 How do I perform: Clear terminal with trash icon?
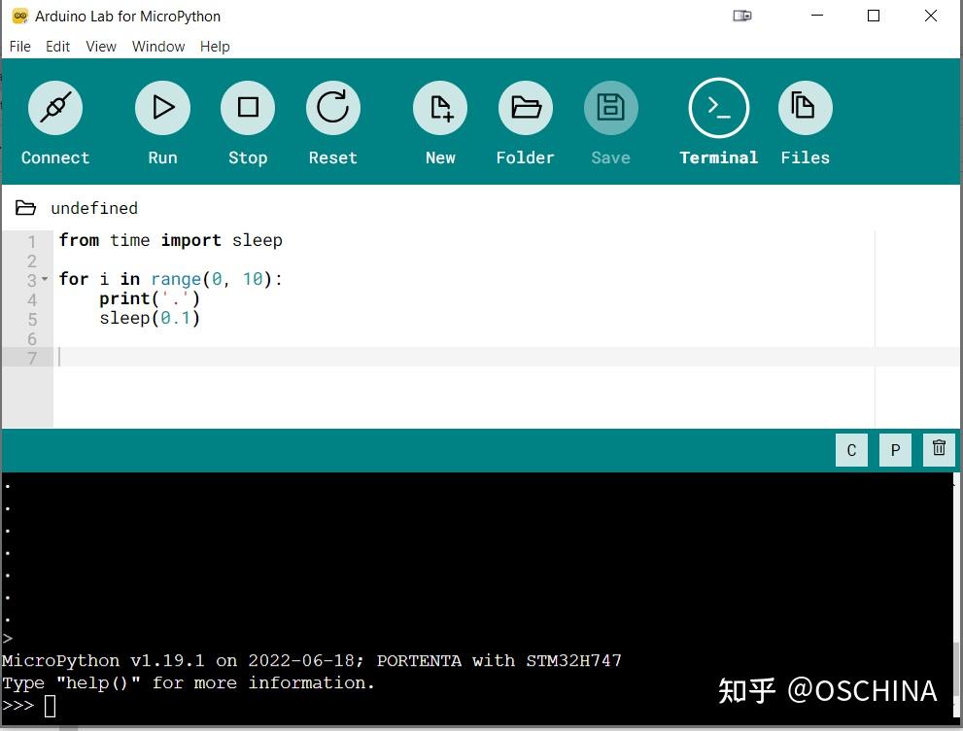click(x=939, y=450)
